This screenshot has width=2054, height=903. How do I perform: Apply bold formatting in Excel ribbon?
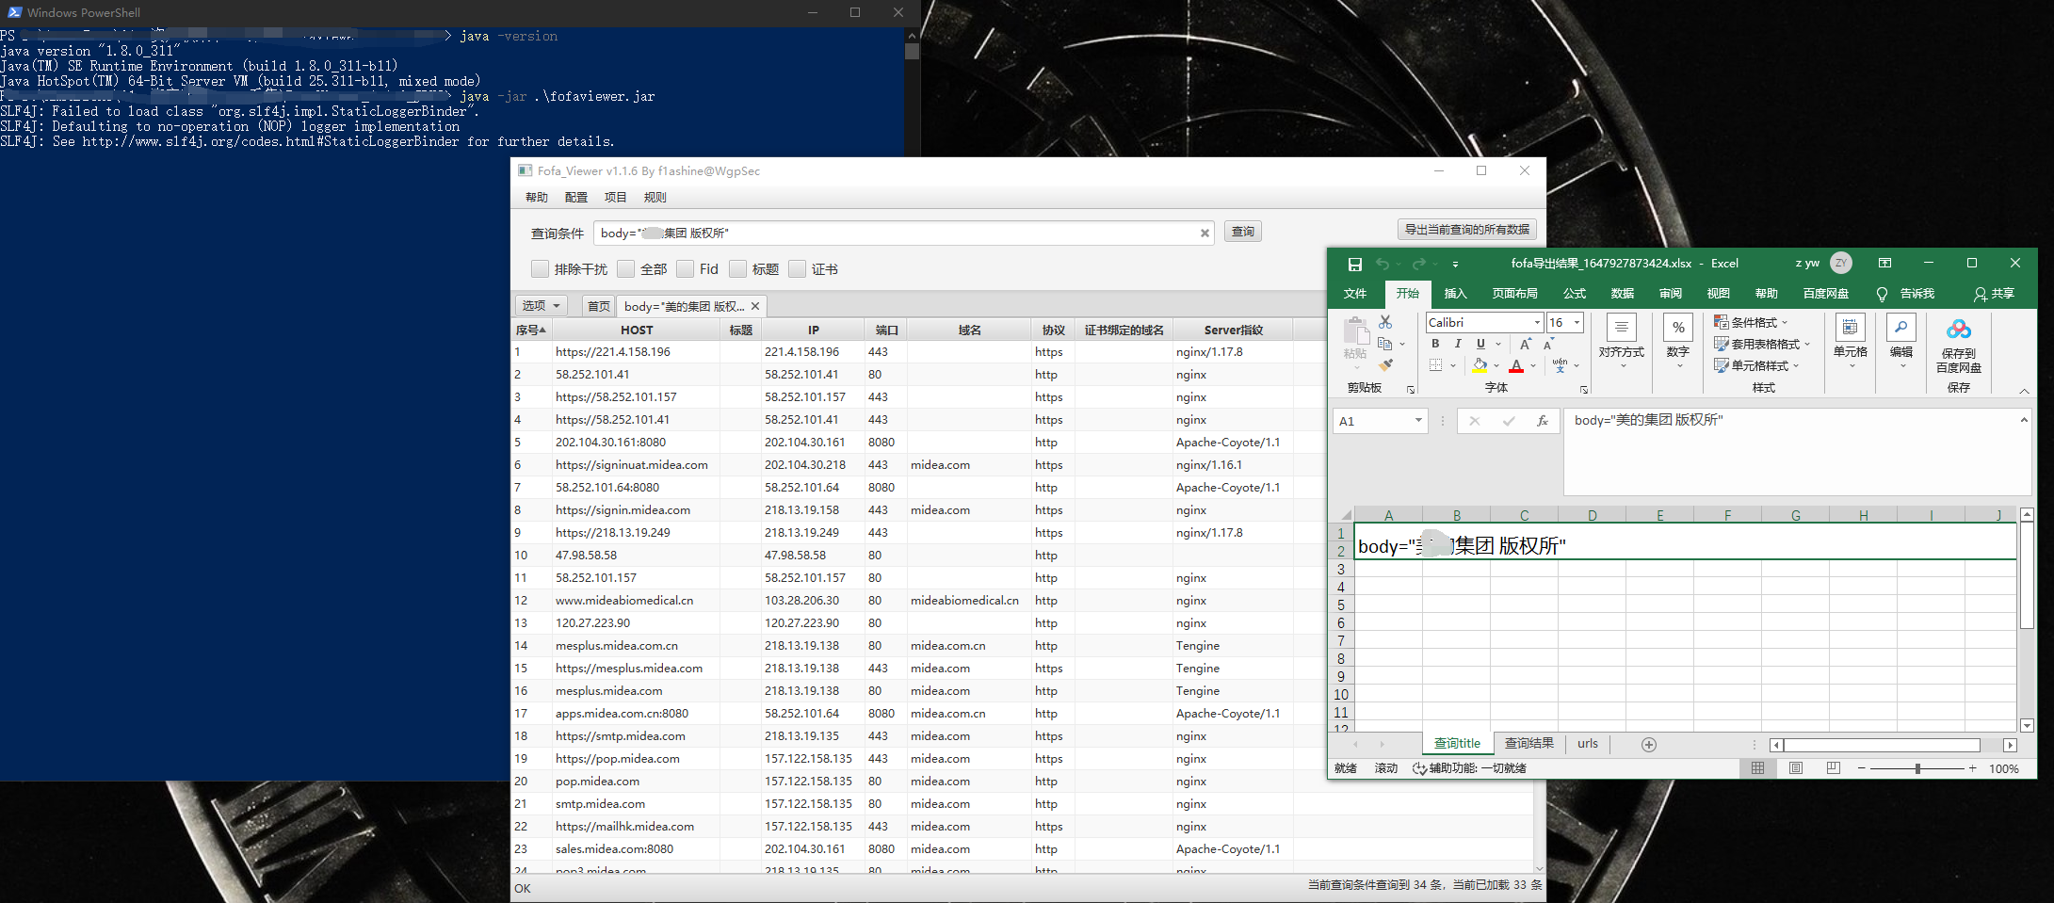(x=1435, y=344)
